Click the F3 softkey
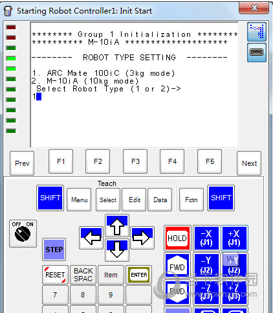Screen dimensions: 273x313 (x=135, y=161)
